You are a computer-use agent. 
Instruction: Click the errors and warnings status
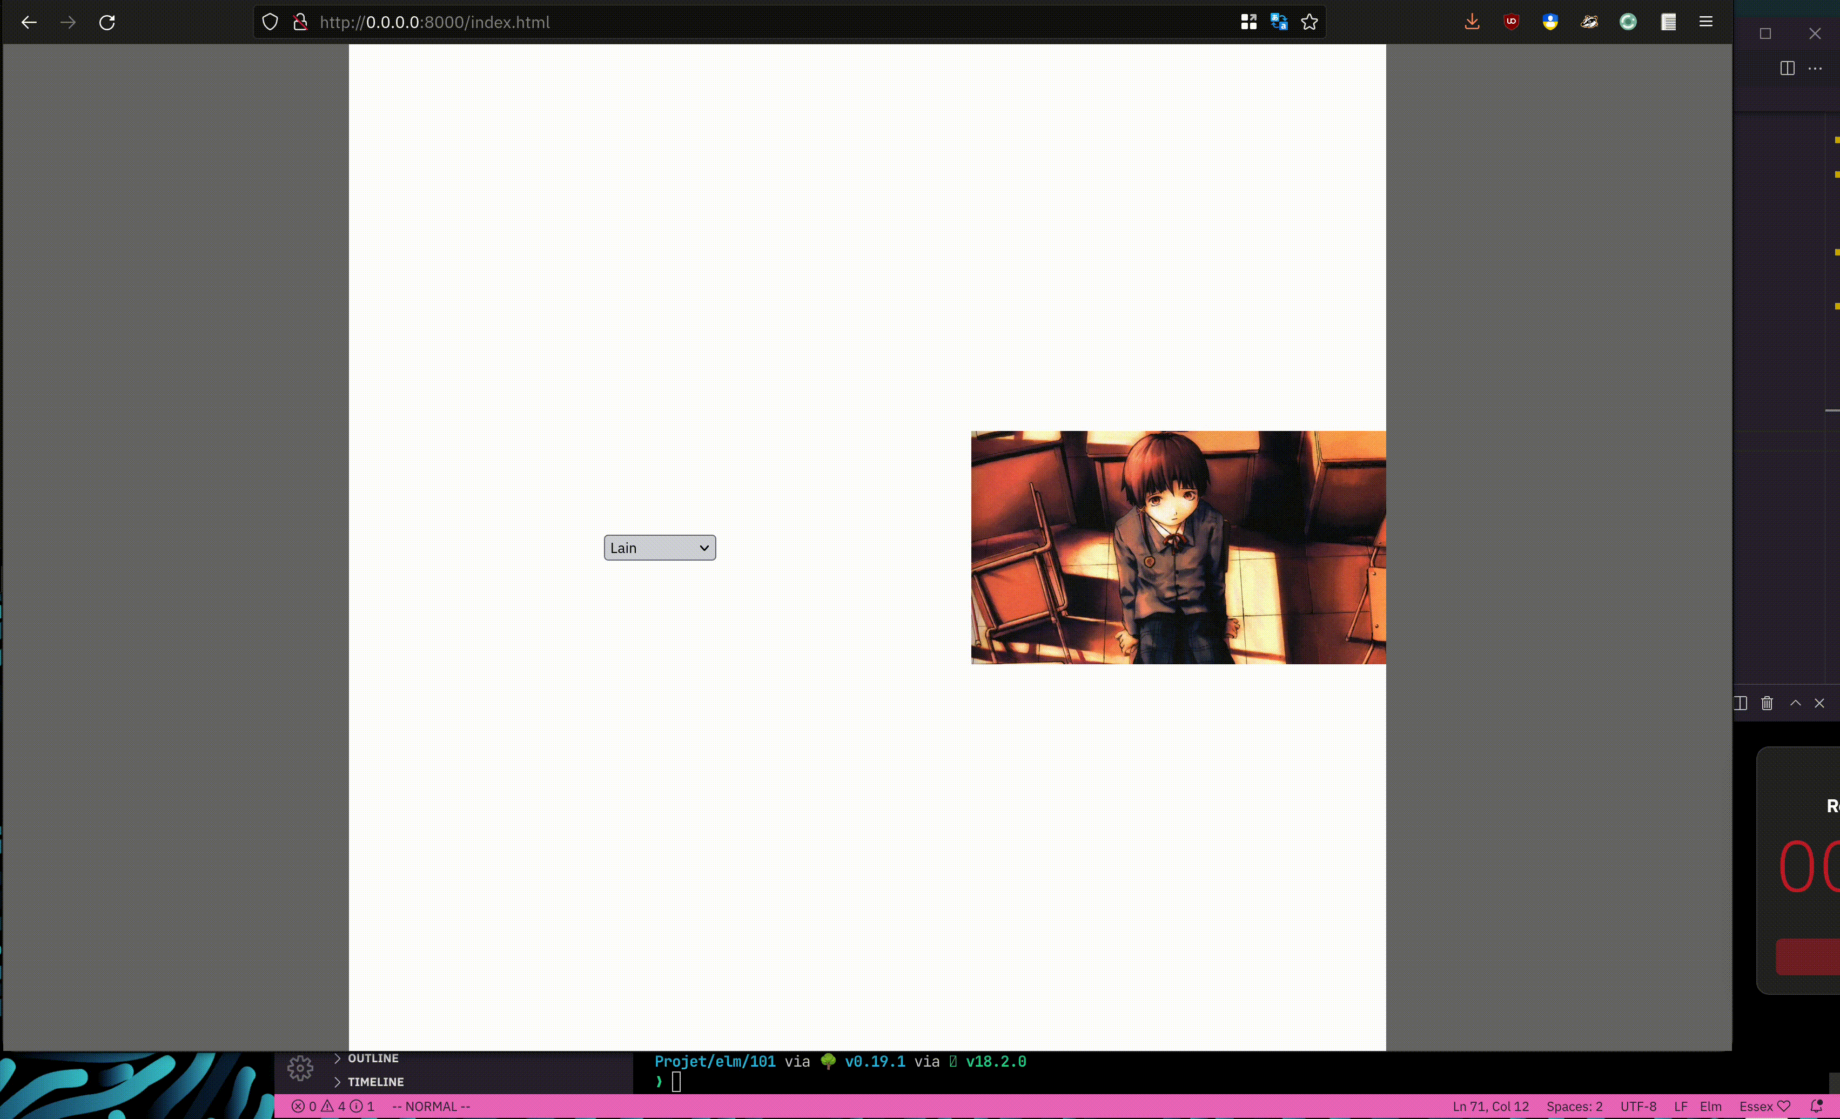[x=332, y=1107]
